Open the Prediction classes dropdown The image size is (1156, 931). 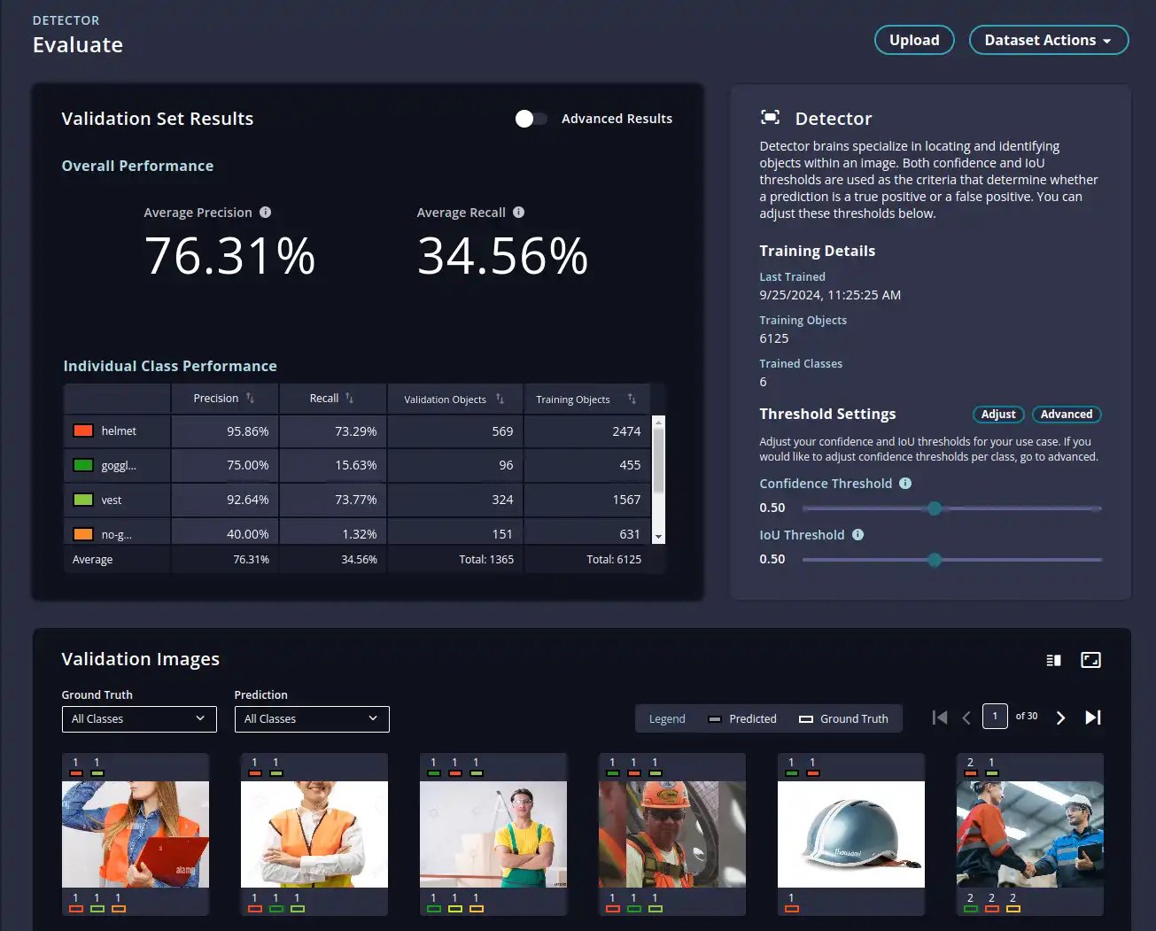coord(311,719)
